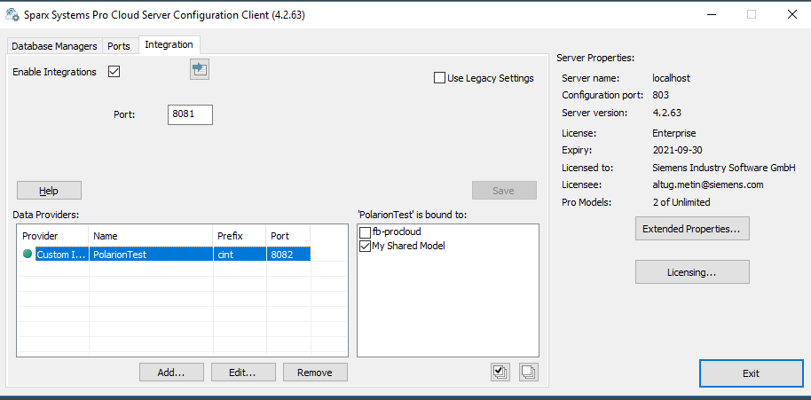Screen dimensions: 811x400
Task: Open Extended Properties dialog
Action: (x=692, y=229)
